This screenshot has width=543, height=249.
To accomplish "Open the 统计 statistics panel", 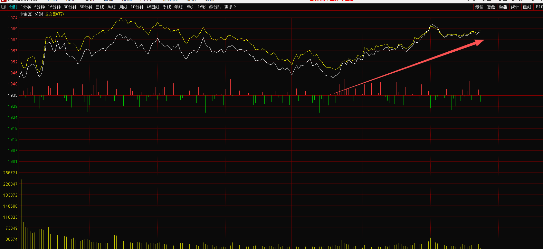I will click(x=515, y=7).
